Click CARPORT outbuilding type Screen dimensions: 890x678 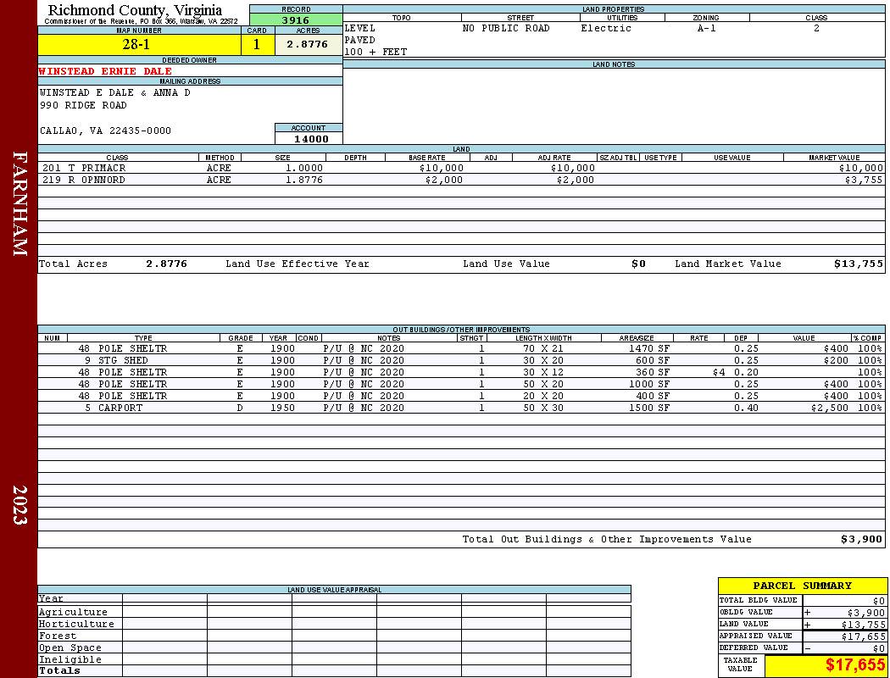[120, 408]
